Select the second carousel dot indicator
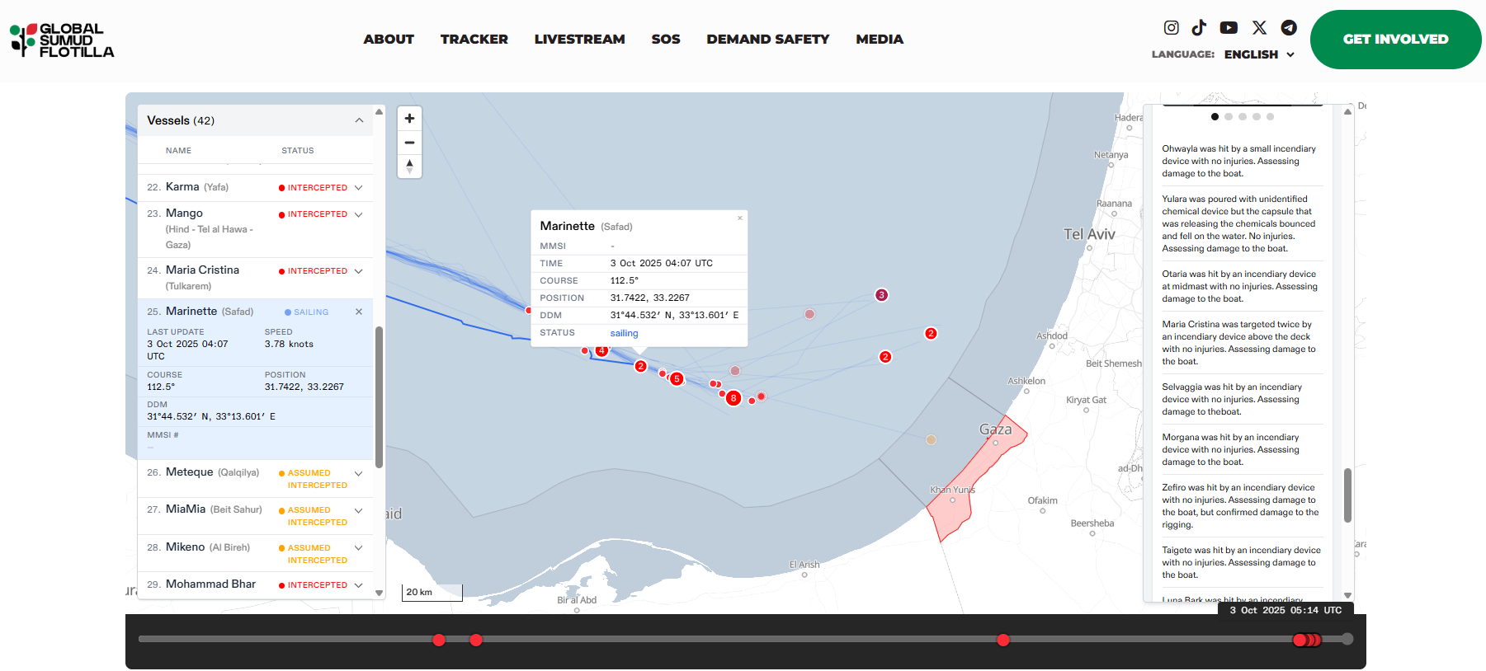This screenshot has width=1486, height=671. 1229,117
